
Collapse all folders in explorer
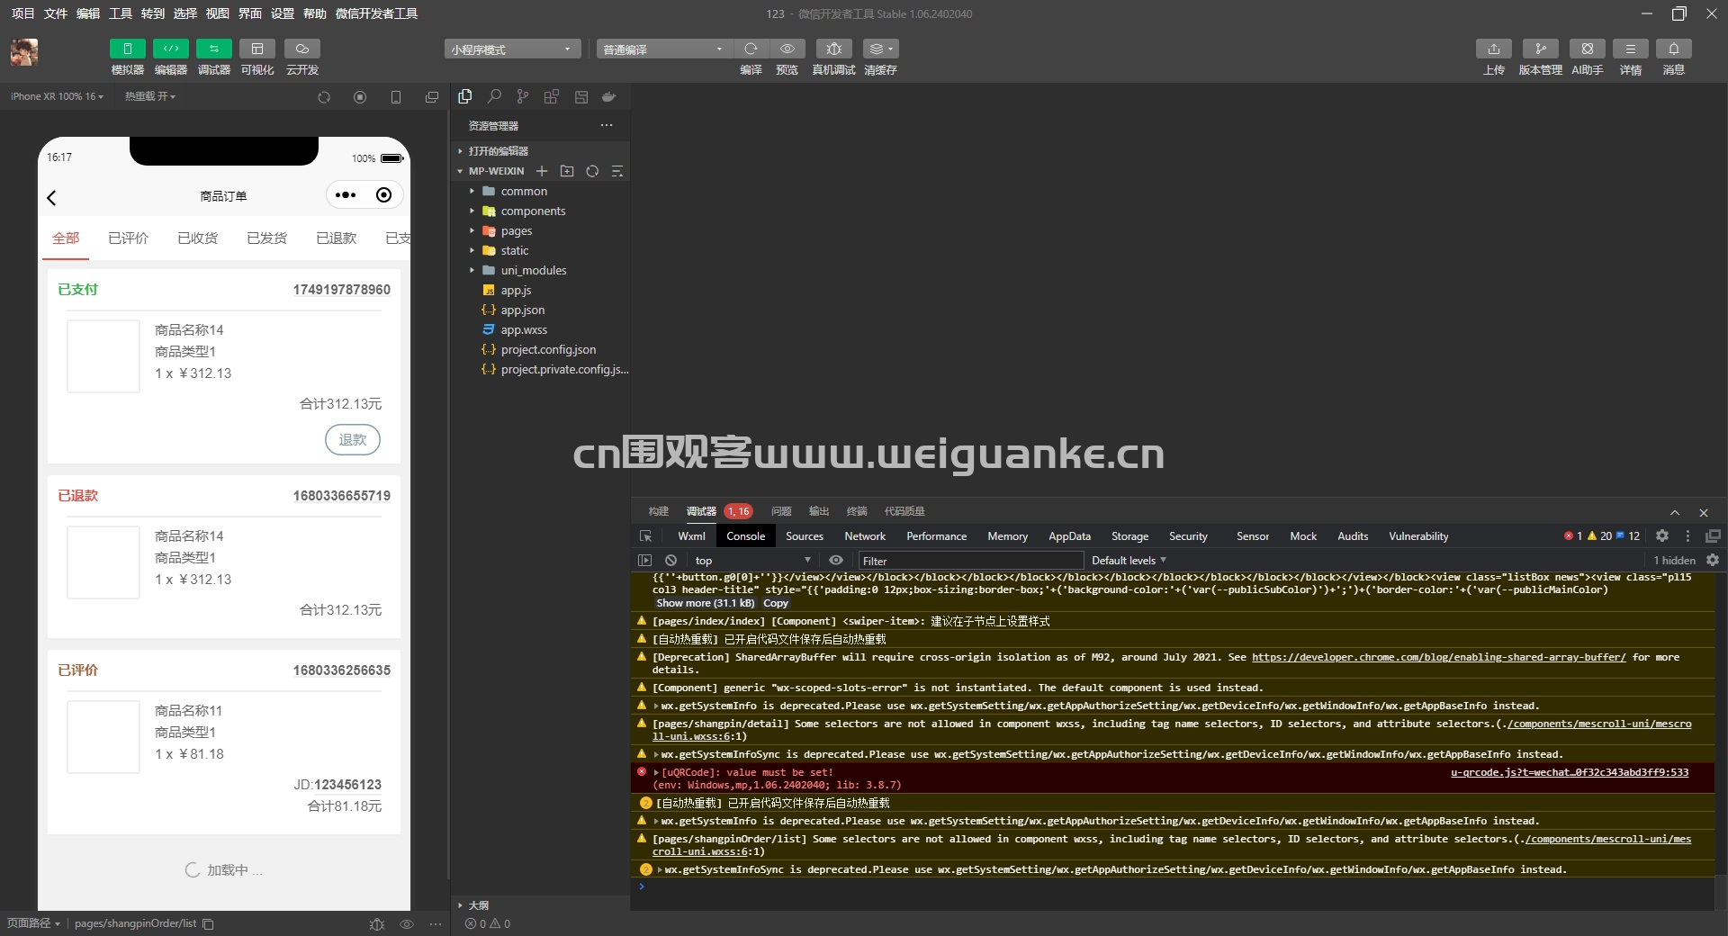(x=617, y=171)
